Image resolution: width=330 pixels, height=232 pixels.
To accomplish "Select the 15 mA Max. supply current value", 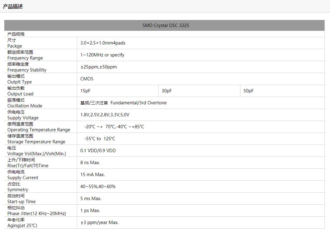I will pyautogui.click(x=93, y=175).
